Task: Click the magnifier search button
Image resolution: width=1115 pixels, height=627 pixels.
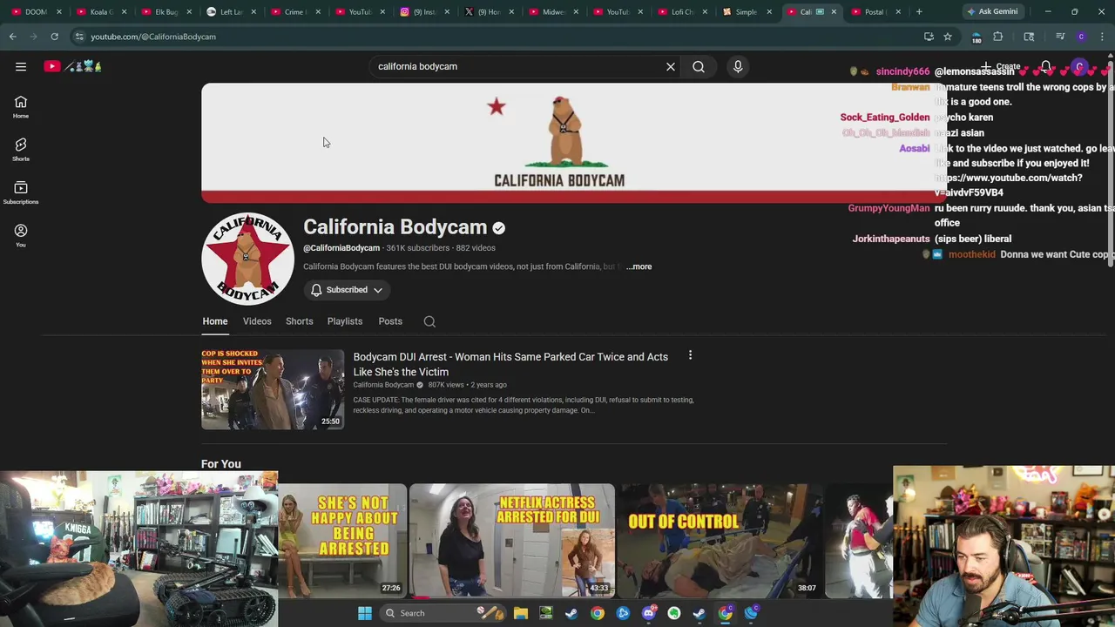Action: [x=699, y=66]
